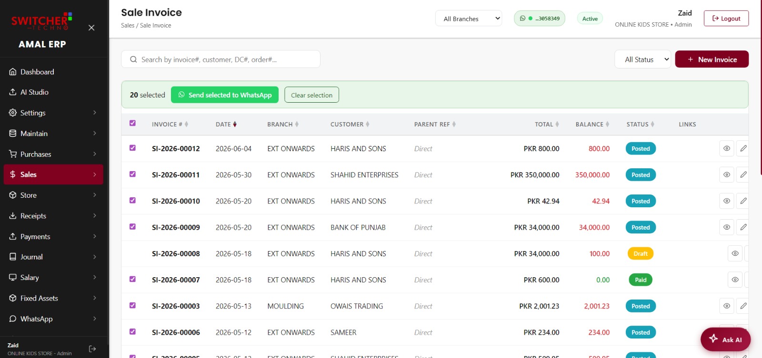Toggle the select-all header checkbox
The height and width of the screenshot is (358, 762).
tap(132, 123)
